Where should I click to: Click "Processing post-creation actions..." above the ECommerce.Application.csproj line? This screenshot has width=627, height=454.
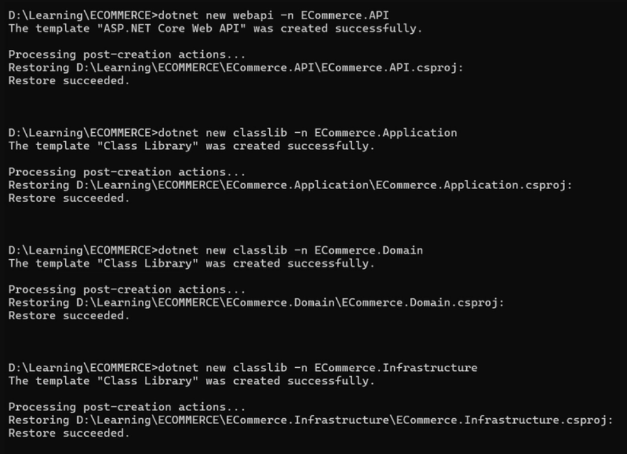click(x=126, y=172)
